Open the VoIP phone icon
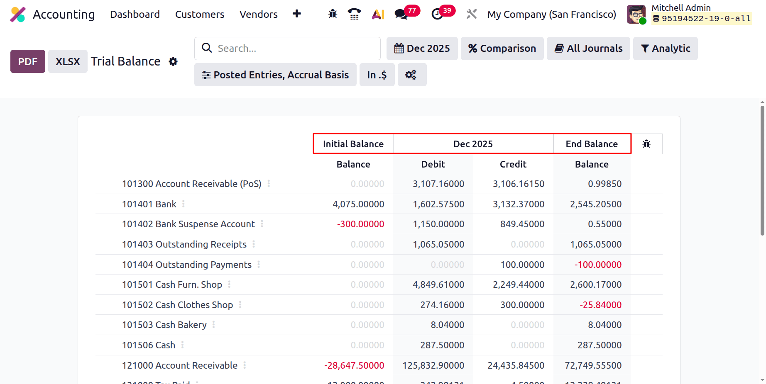Screen dimensions: 766x384 coord(354,14)
